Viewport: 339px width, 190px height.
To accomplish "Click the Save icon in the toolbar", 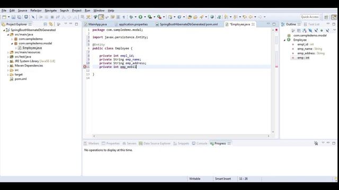I will [x=13, y=17].
